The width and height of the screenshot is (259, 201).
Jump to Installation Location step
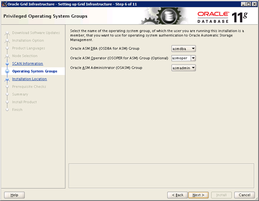point(29,79)
